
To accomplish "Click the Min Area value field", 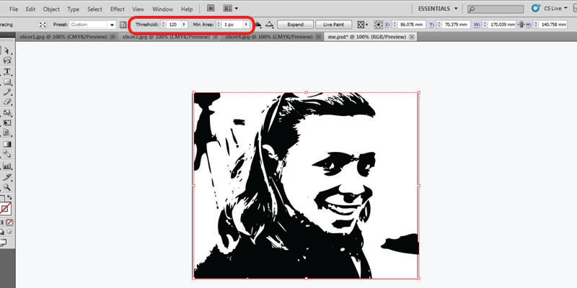I will click(x=232, y=24).
